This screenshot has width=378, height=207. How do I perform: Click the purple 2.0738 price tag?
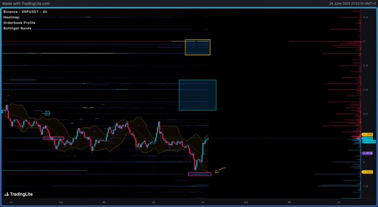coord(367,153)
